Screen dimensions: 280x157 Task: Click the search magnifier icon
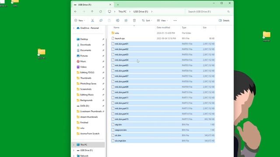tap(228, 12)
